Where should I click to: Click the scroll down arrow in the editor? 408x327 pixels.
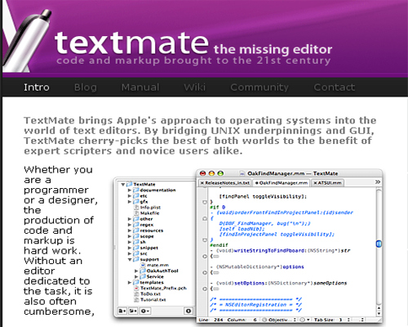click(379, 313)
